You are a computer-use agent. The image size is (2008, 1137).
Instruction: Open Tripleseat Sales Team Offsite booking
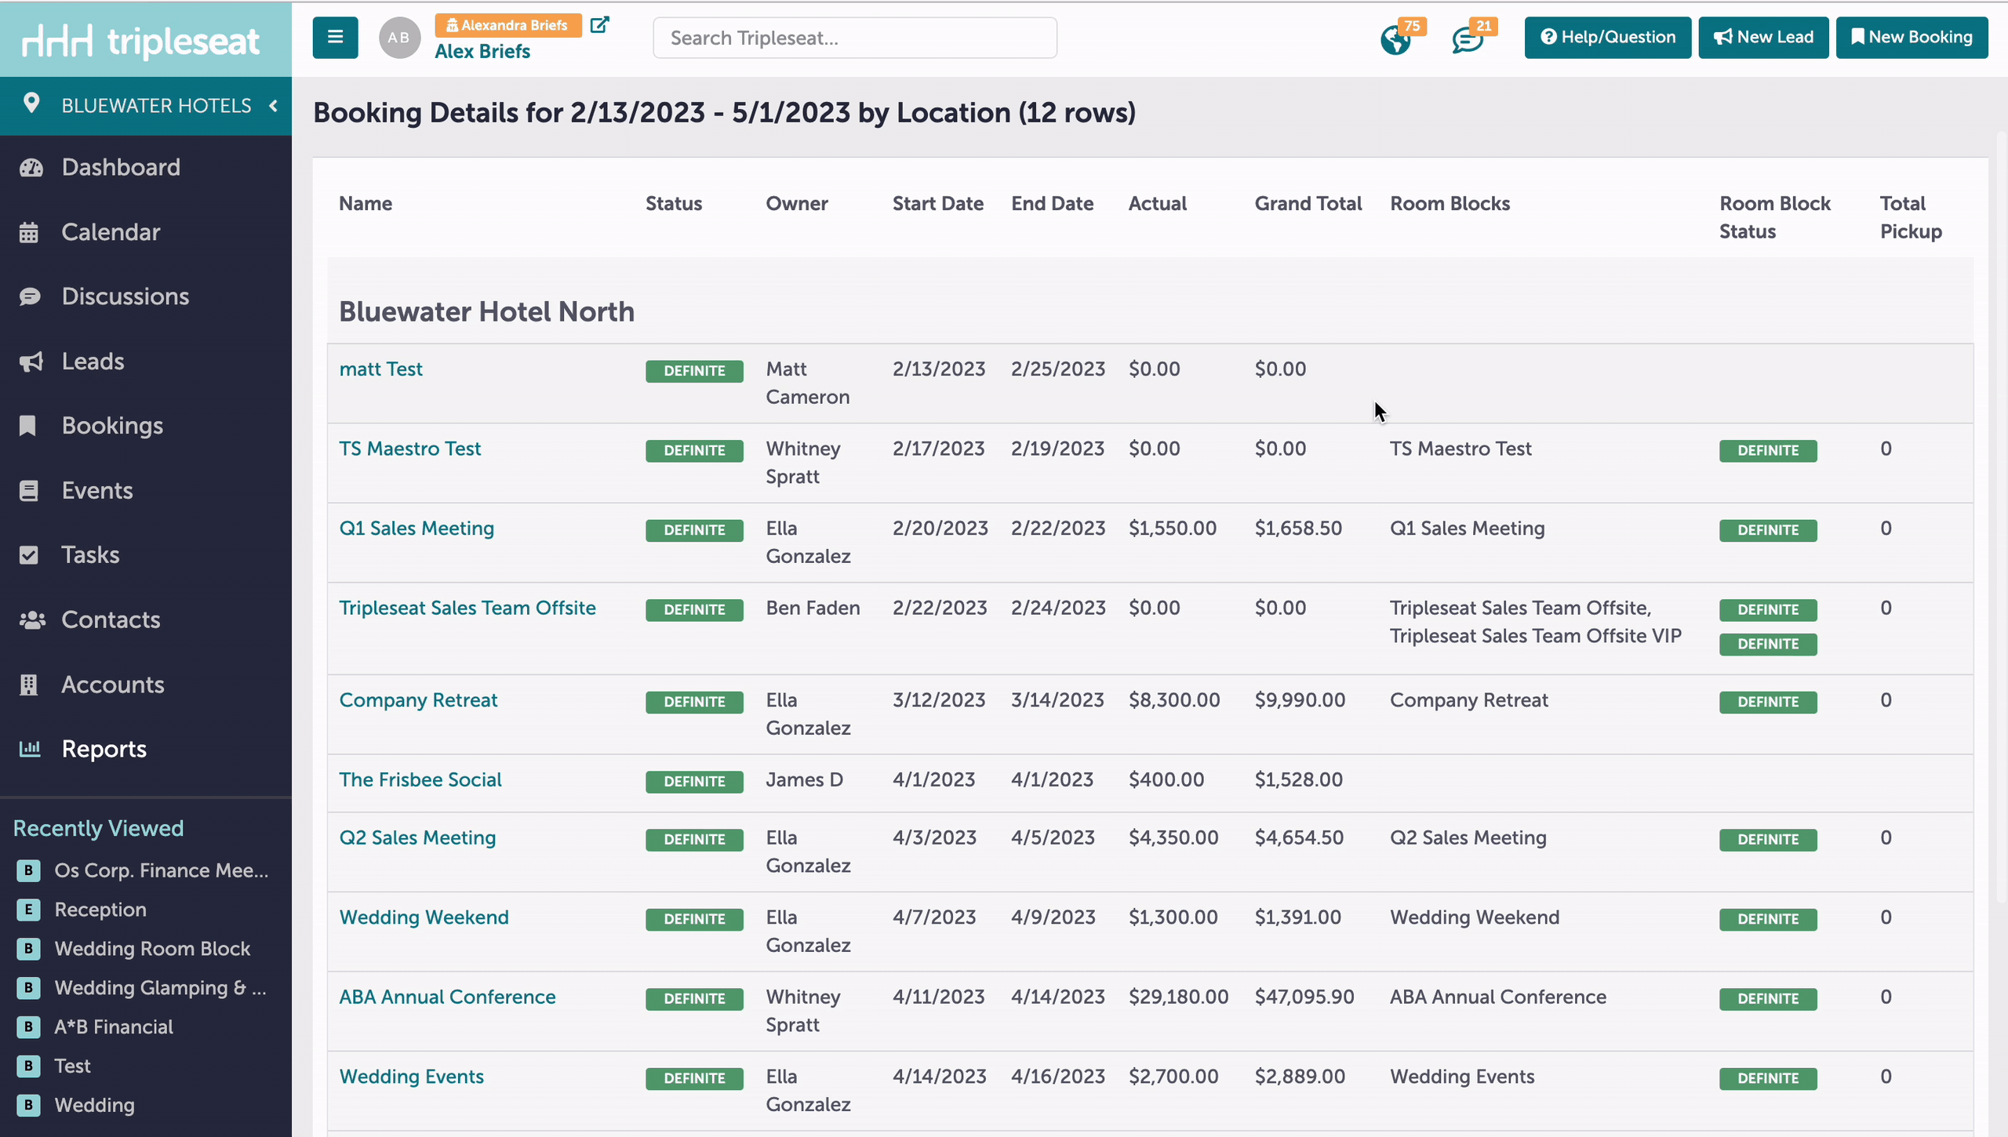(467, 608)
